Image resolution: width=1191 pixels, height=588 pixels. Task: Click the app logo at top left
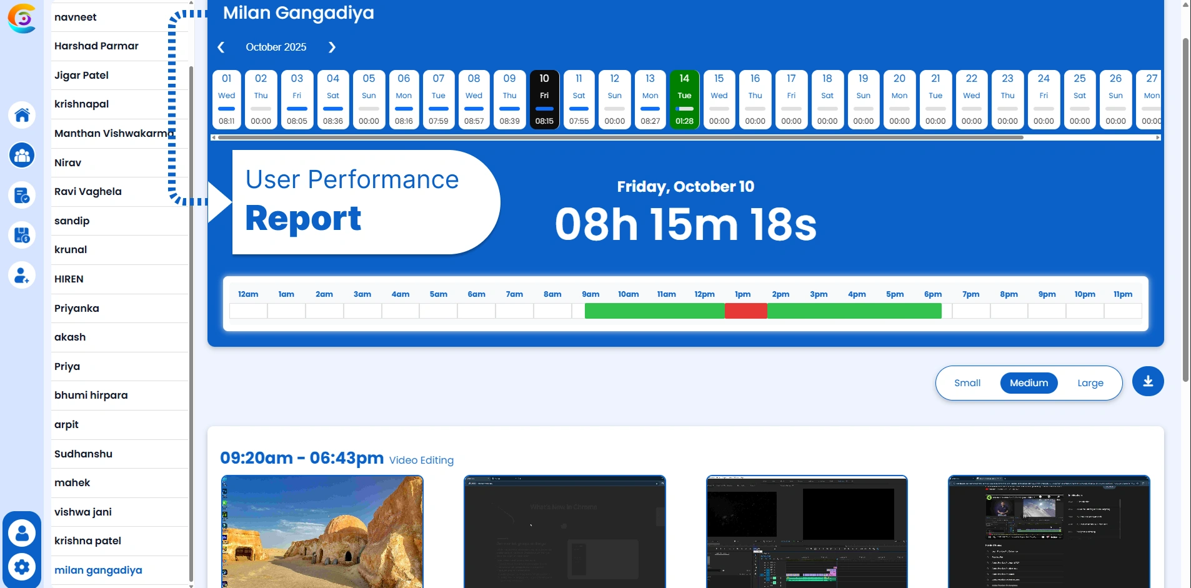click(22, 18)
